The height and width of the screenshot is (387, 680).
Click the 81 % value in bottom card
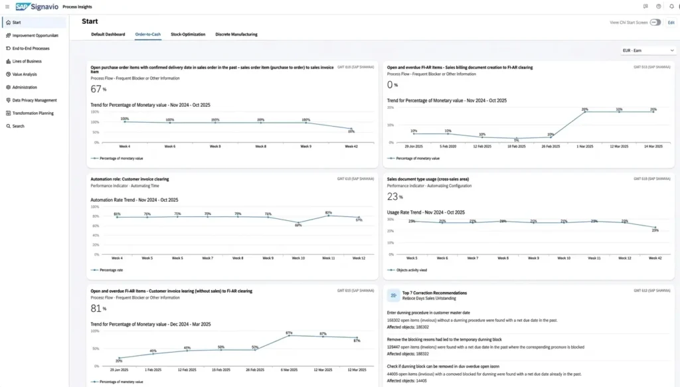tap(98, 309)
